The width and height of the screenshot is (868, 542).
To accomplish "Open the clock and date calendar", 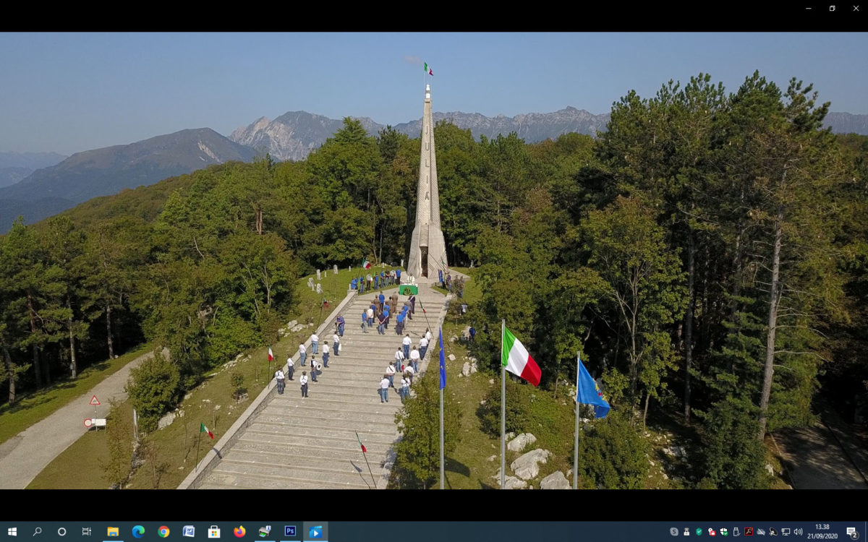I will pyautogui.click(x=822, y=531).
